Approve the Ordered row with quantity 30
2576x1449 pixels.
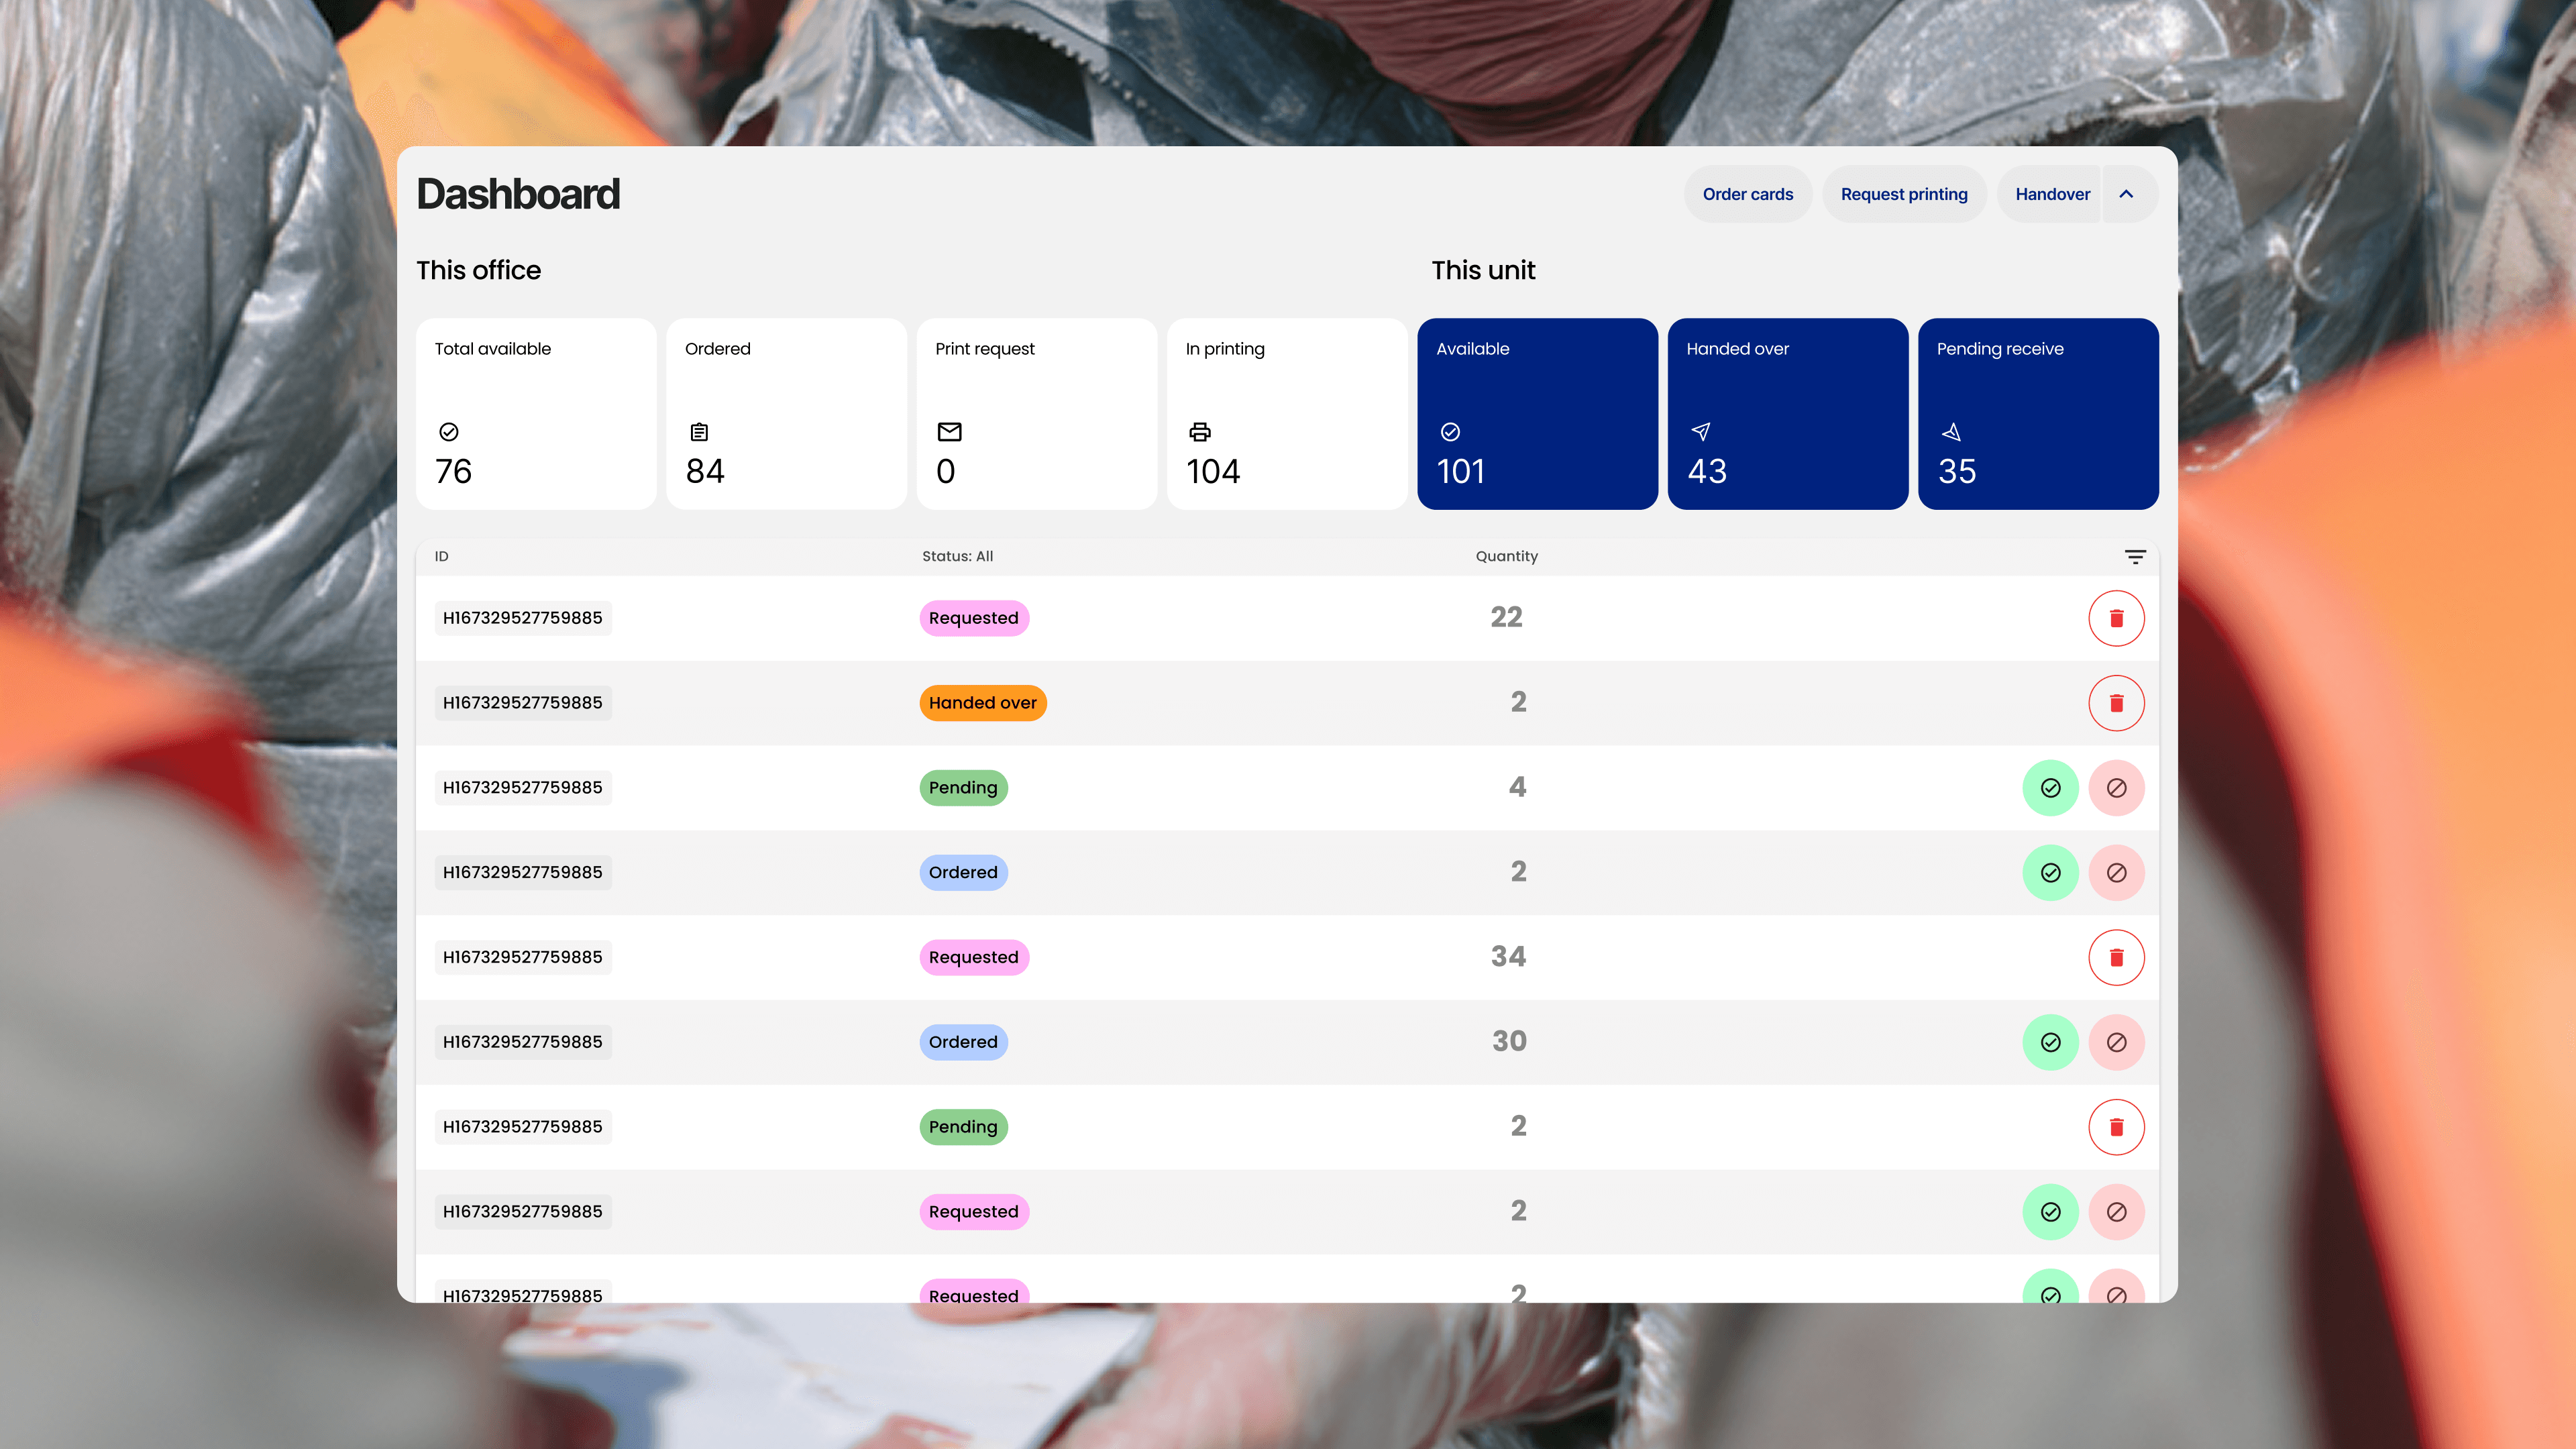[2050, 1042]
